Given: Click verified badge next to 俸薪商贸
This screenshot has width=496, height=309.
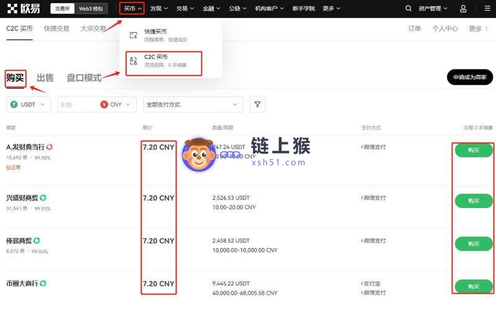Looking at the screenshot, I should pyautogui.click(x=37, y=241).
